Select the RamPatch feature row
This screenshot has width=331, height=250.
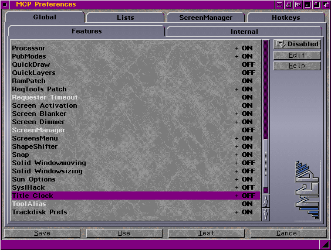tap(136, 81)
